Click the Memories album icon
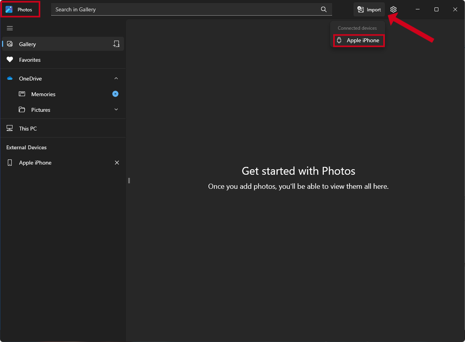Image resolution: width=465 pixels, height=342 pixels. (x=22, y=94)
